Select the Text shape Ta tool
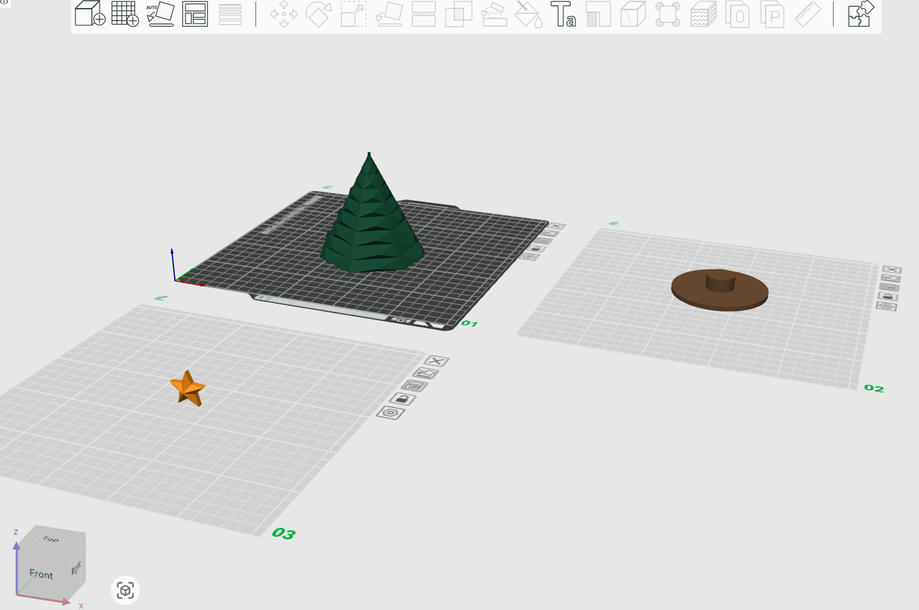Viewport: 919px width, 610px height. pyautogui.click(x=563, y=14)
